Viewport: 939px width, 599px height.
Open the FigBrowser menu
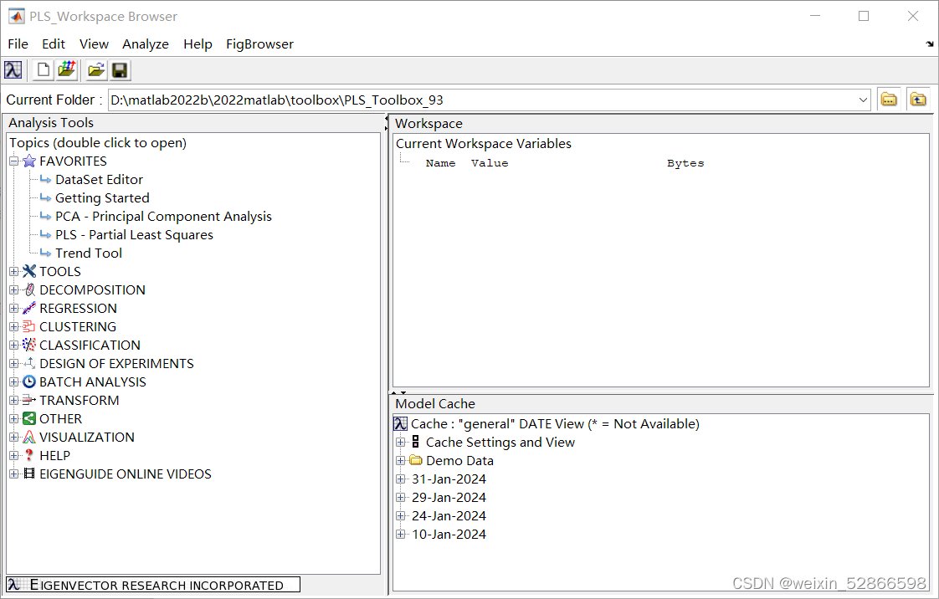point(259,44)
